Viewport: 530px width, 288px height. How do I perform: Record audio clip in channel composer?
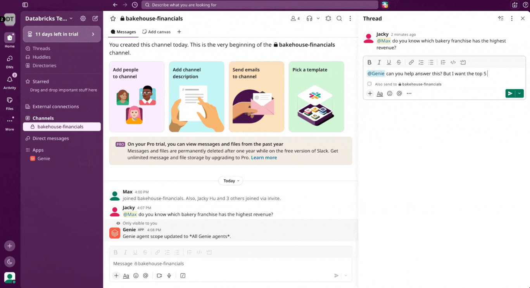[x=169, y=276]
